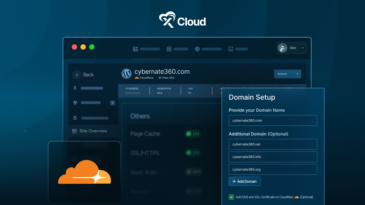
Task: Open the servers icon in top navigation
Action: [x=169, y=49]
